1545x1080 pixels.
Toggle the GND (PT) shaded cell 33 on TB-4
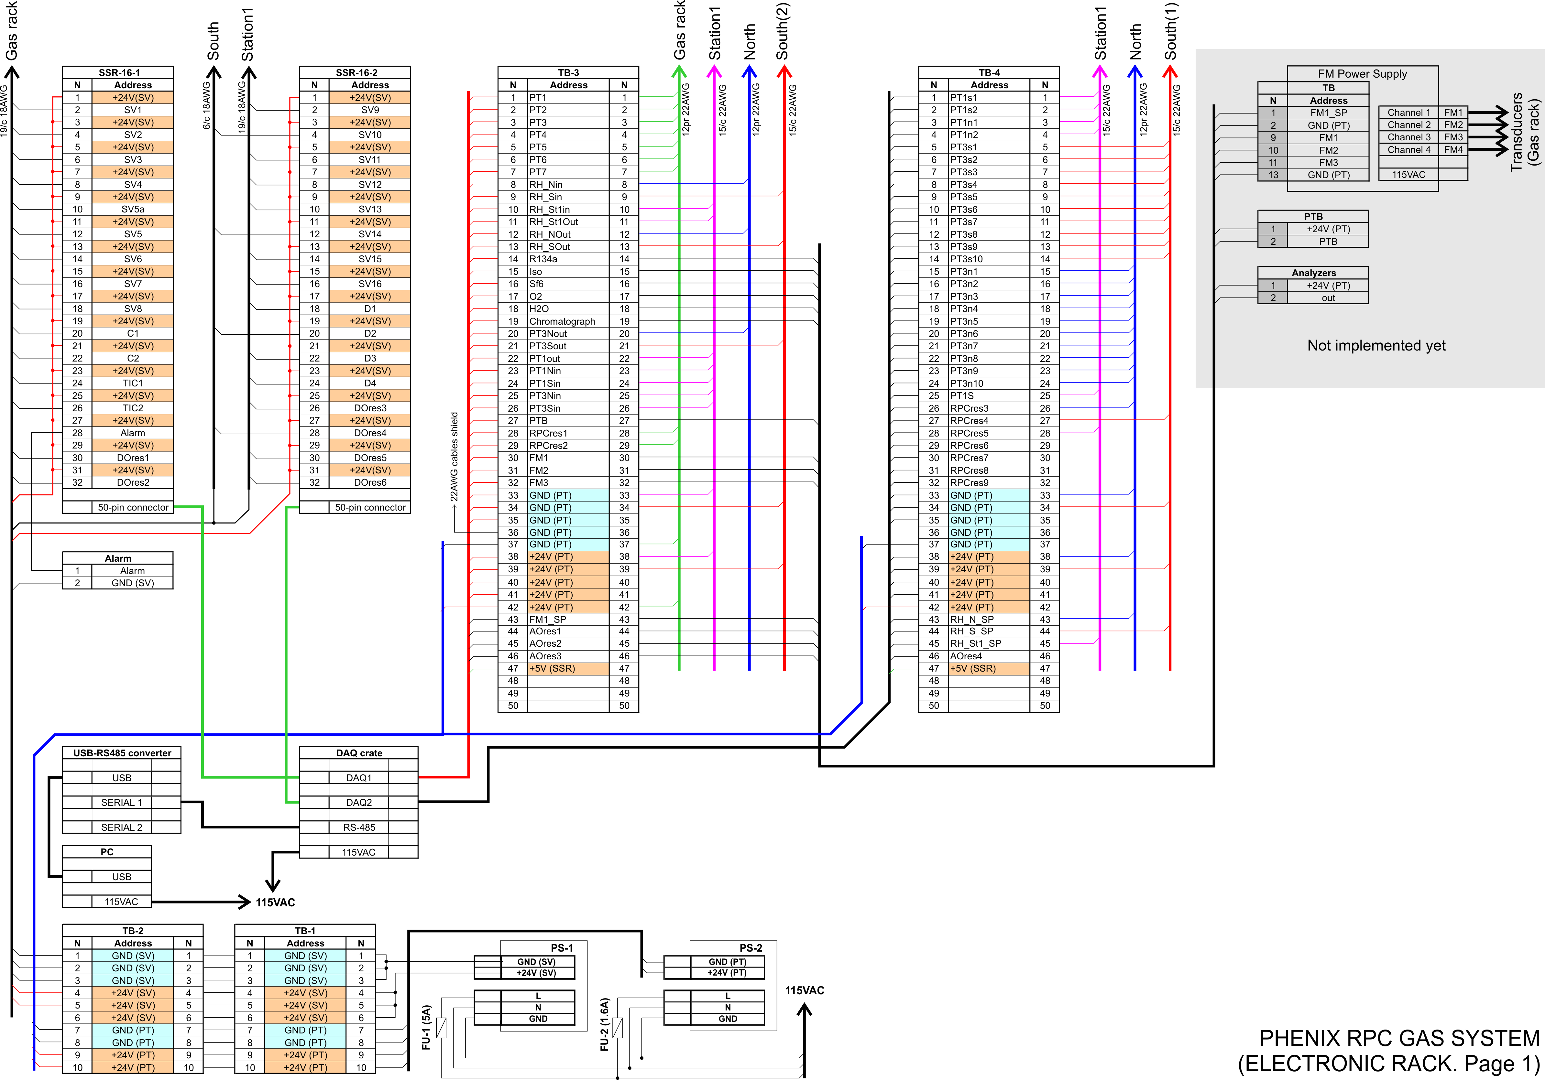pos(989,494)
